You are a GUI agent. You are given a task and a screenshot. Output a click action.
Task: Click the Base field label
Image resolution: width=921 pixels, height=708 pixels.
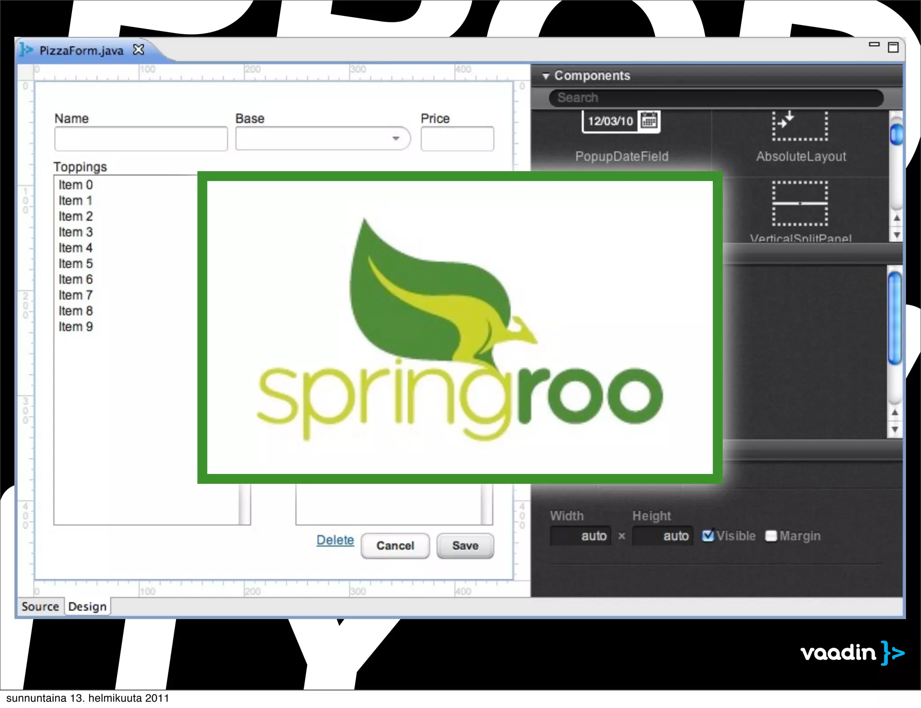pyautogui.click(x=250, y=119)
